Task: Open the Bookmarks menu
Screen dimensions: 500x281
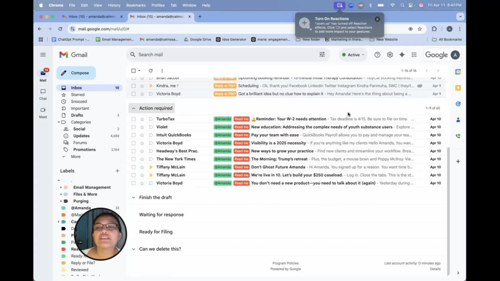Action: pos(136,5)
